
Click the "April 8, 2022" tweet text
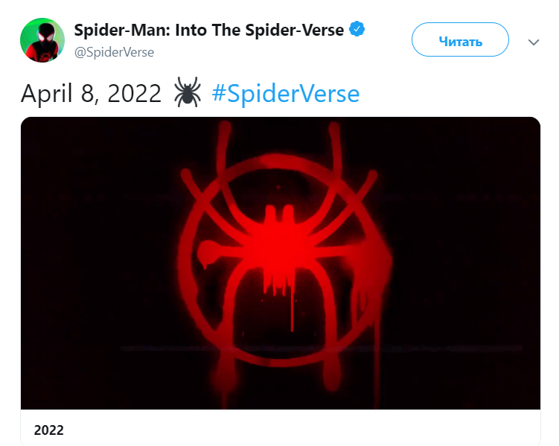point(91,94)
